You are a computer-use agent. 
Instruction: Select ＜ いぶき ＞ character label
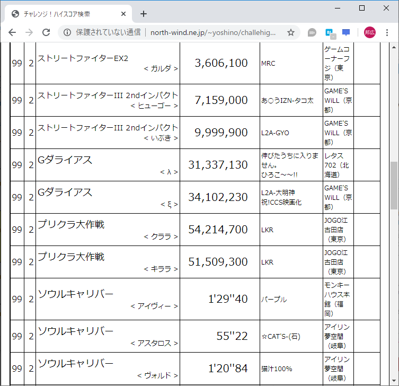161,138
